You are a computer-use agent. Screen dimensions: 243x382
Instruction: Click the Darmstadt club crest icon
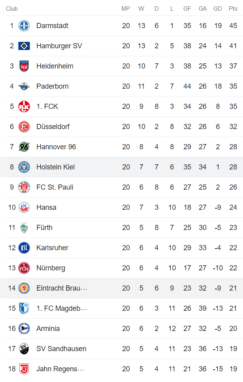click(24, 26)
